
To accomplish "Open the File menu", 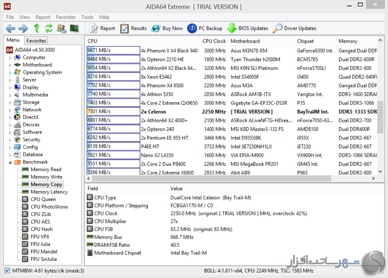I will (10, 17).
